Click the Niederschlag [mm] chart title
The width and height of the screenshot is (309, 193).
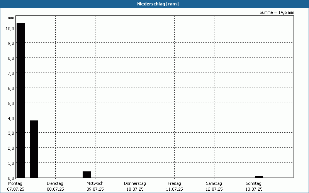[x=158, y=4]
